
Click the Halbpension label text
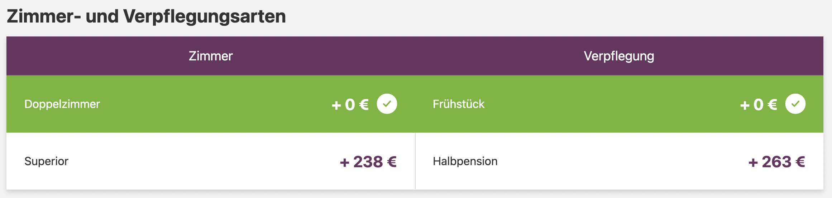[x=465, y=161]
